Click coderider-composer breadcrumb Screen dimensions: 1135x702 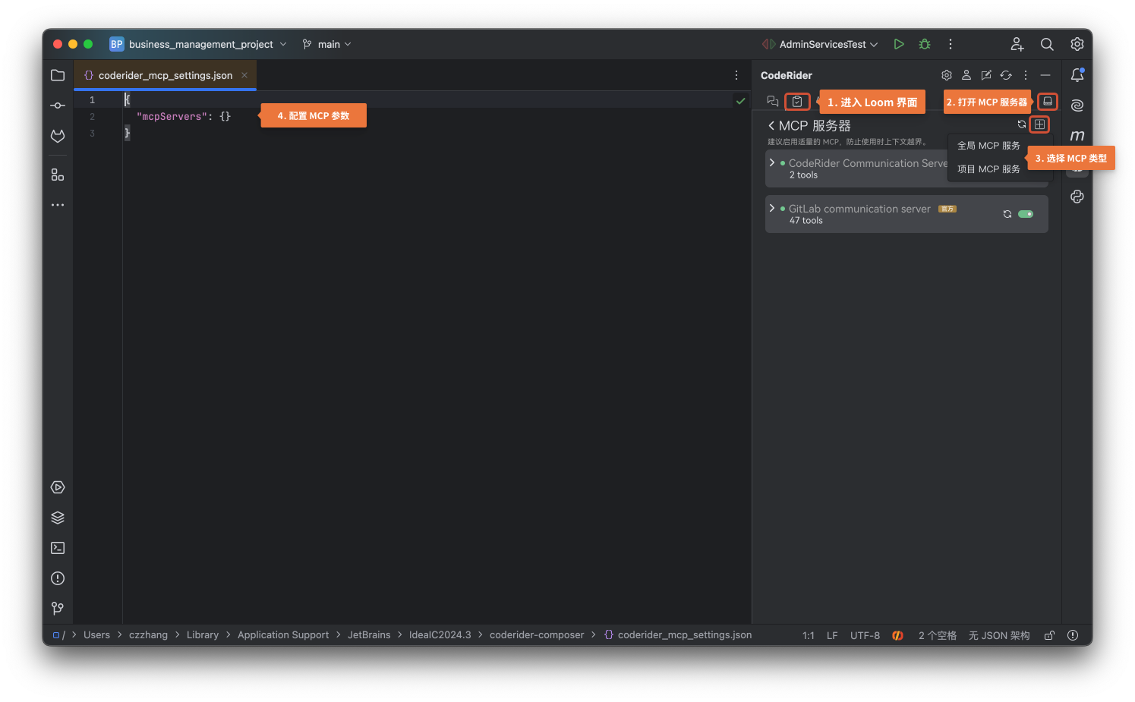(x=537, y=635)
